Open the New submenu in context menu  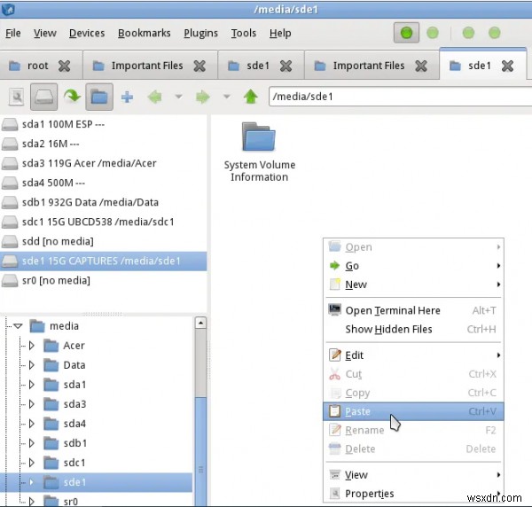[x=413, y=285]
